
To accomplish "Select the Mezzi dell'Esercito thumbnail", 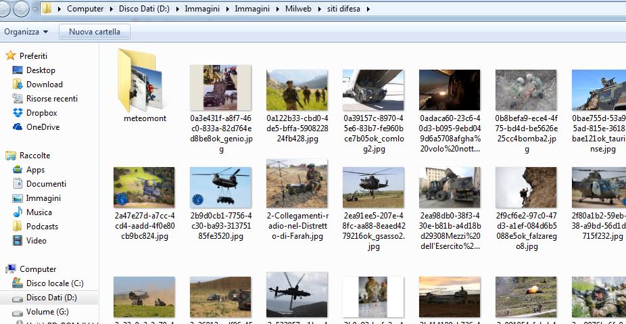I will click(450, 187).
